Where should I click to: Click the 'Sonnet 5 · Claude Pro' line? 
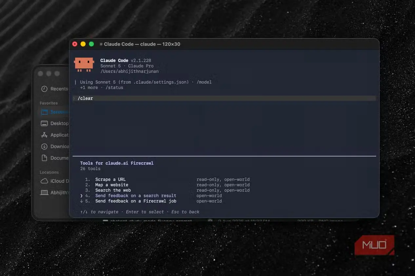click(x=127, y=66)
